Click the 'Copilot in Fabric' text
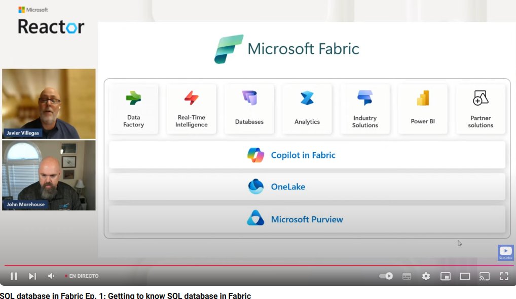 pos(303,155)
